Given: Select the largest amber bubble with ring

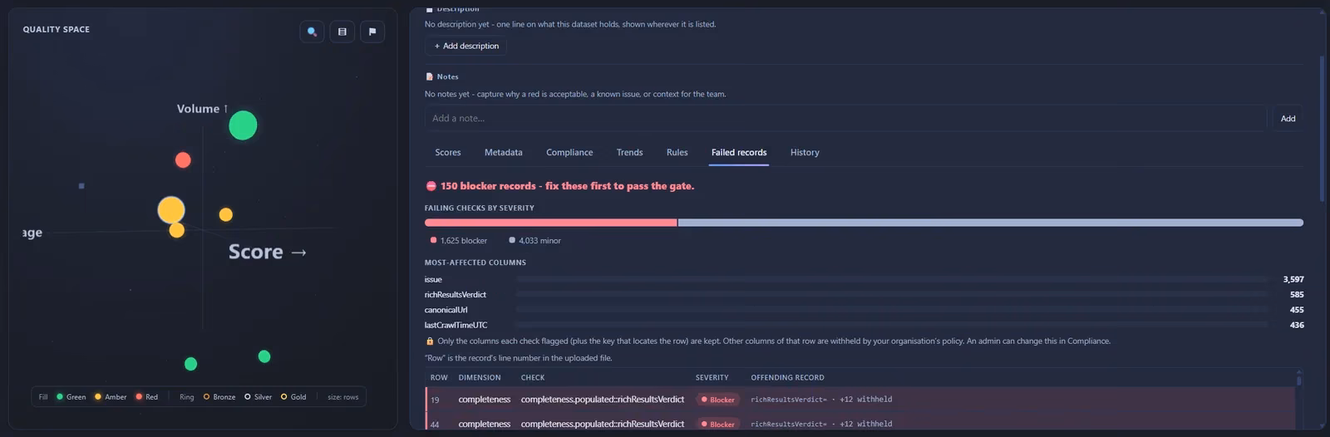Looking at the screenshot, I should tap(171, 209).
